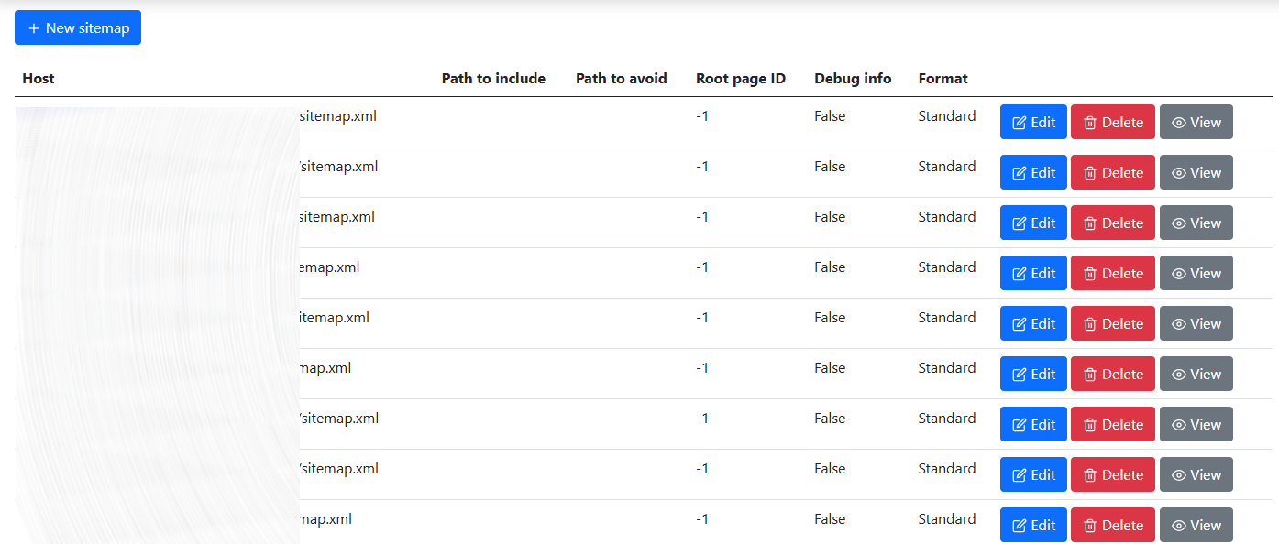Screen dimensions: 1279x544
Task: Click the Host column header
Action: [39, 79]
